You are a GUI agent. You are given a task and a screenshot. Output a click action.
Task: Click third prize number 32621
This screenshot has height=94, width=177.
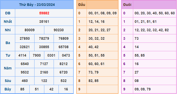point(25,47)
